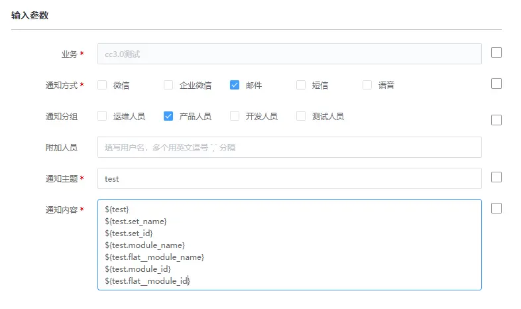Click the 企业微信 label text

(196, 86)
